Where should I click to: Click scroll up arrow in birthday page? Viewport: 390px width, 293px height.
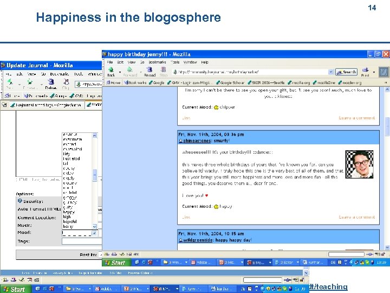tap(387, 89)
